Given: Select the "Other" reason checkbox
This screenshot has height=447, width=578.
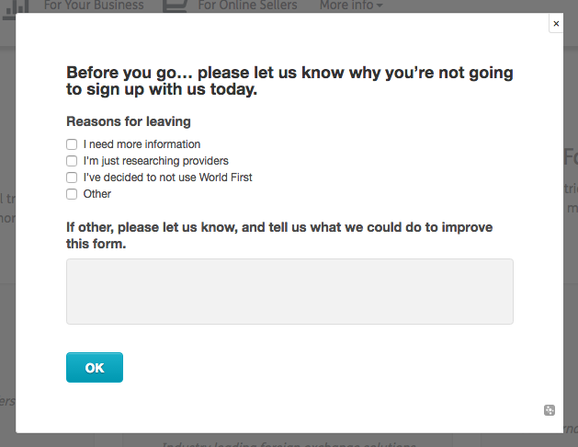Looking at the screenshot, I should click(72, 194).
